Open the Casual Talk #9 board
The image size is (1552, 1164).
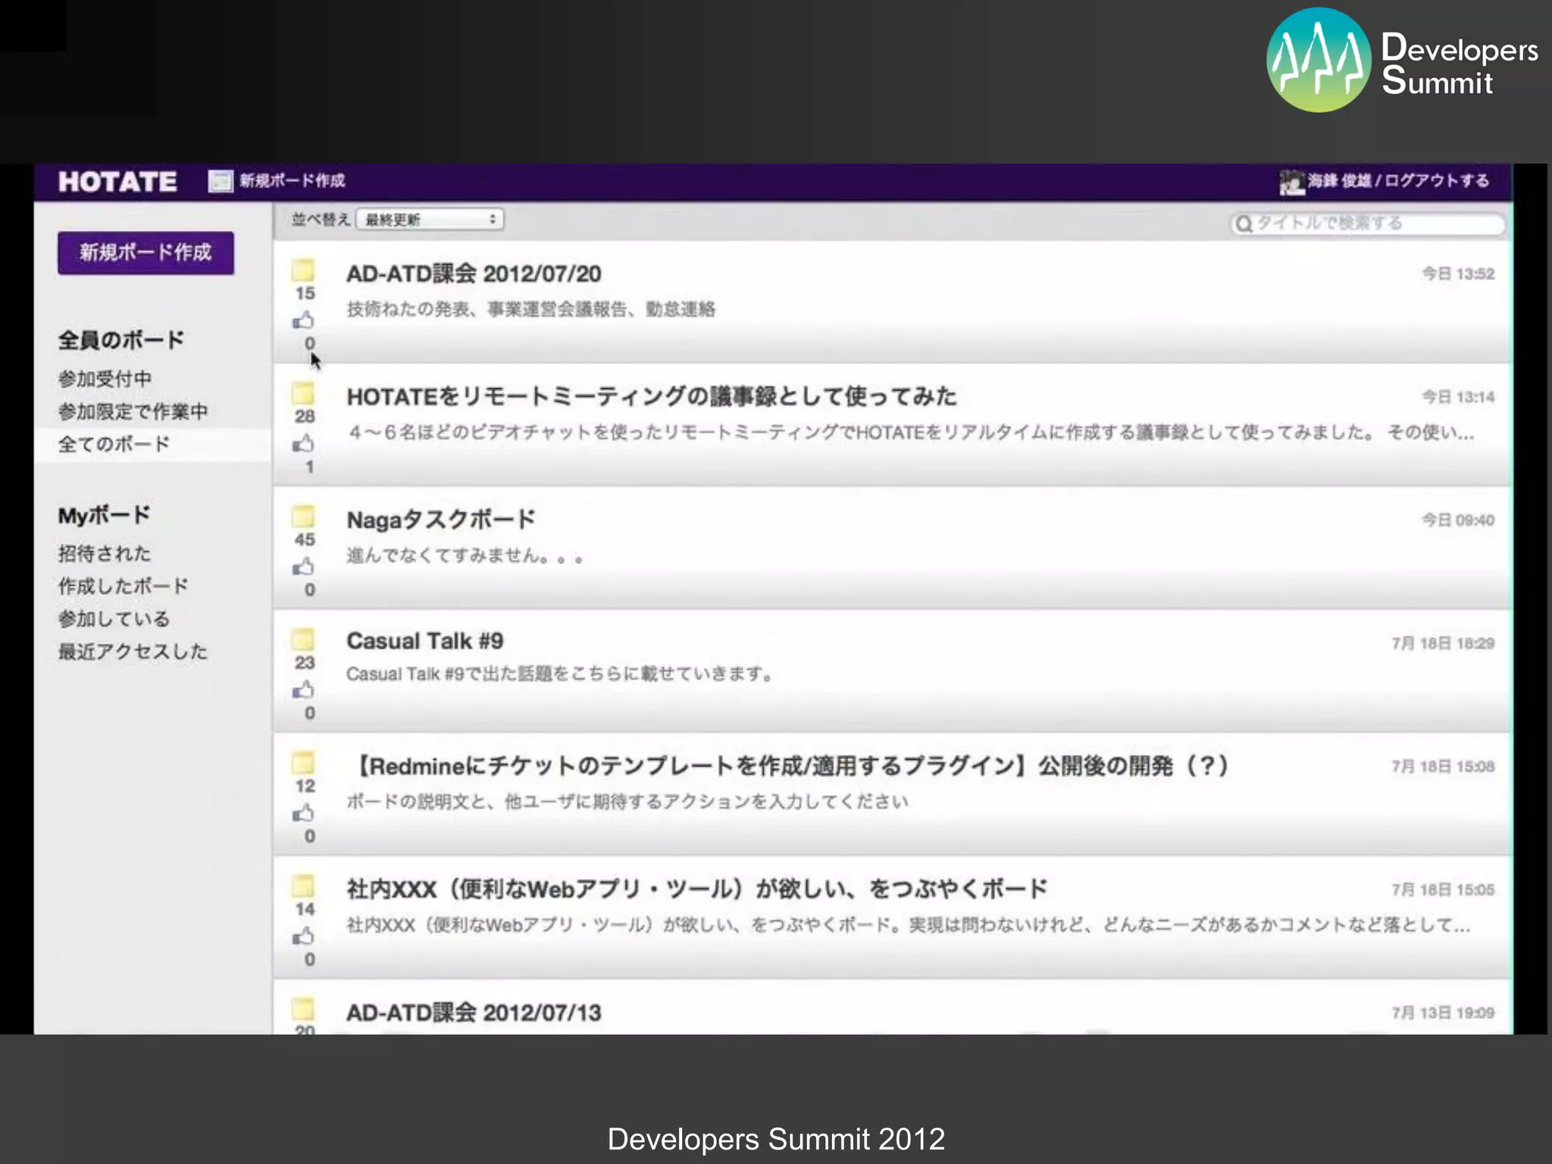click(424, 641)
